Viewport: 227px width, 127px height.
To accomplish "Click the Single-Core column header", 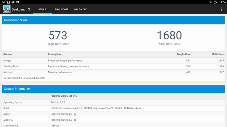I will [x=184, y=54].
